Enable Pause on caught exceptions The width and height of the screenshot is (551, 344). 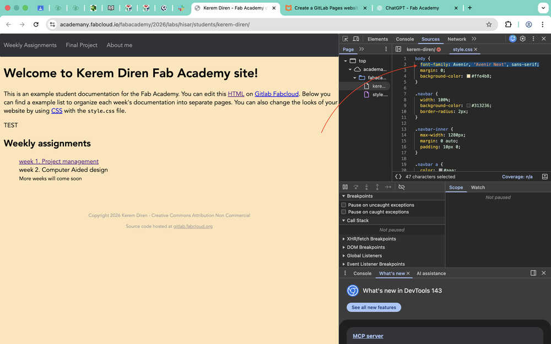point(344,212)
